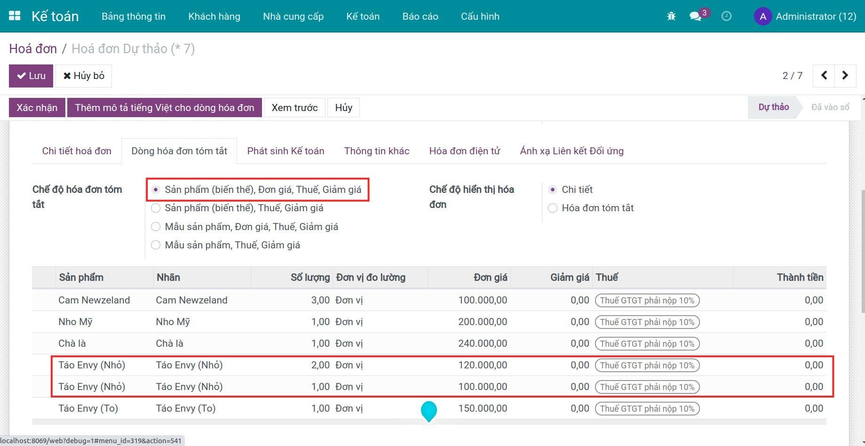Viewport: 865px width, 446px height.
Task: Expand the Cấu hình menu
Action: (480, 16)
